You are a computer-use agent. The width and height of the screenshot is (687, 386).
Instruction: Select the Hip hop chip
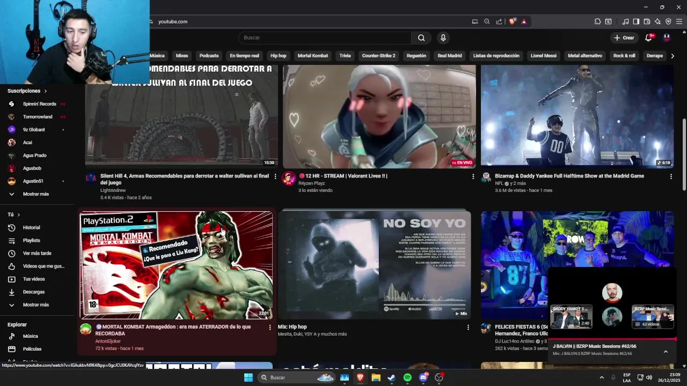coord(278,56)
